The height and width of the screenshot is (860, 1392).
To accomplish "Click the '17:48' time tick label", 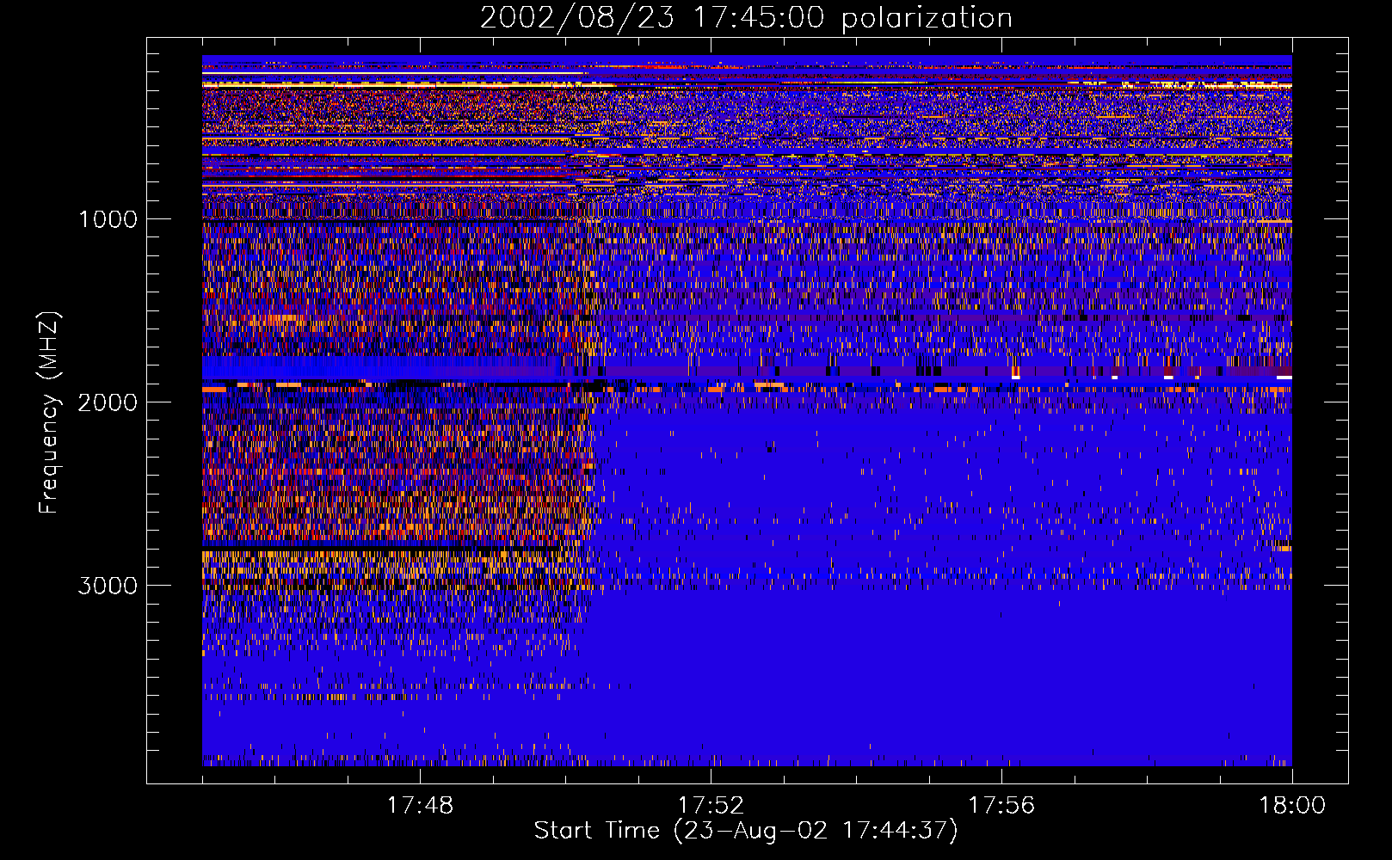I will 420,806.
